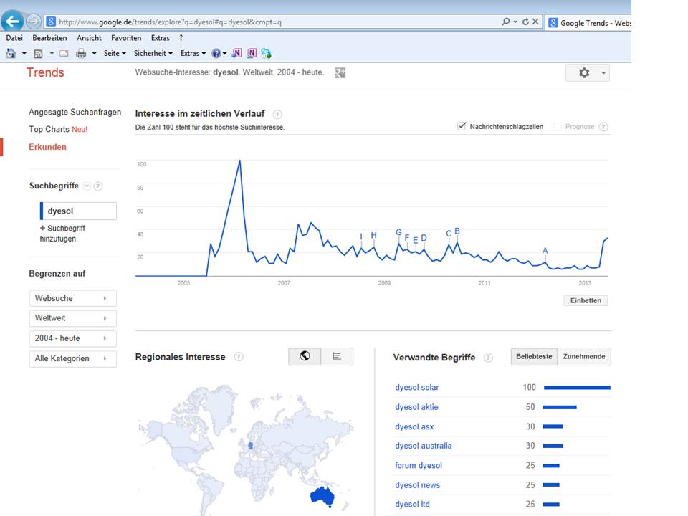
Task: Switch regional interest to list view
Action: tap(337, 356)
